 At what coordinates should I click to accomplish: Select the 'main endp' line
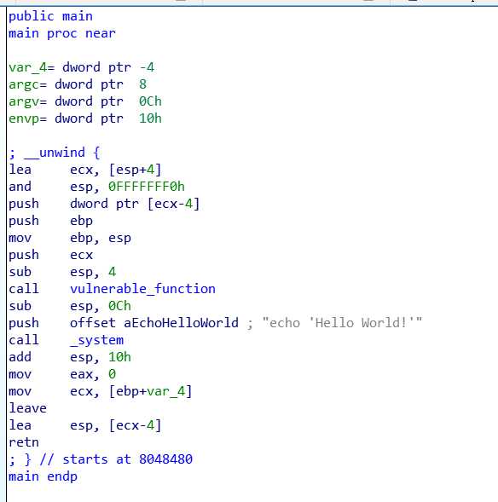coord(43,476)
